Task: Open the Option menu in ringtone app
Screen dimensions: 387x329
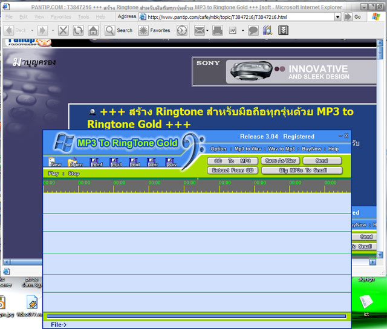Action: coord(218,149)
